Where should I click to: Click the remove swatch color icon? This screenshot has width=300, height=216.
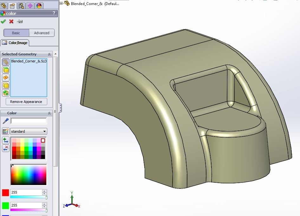(x=5, y=148)
